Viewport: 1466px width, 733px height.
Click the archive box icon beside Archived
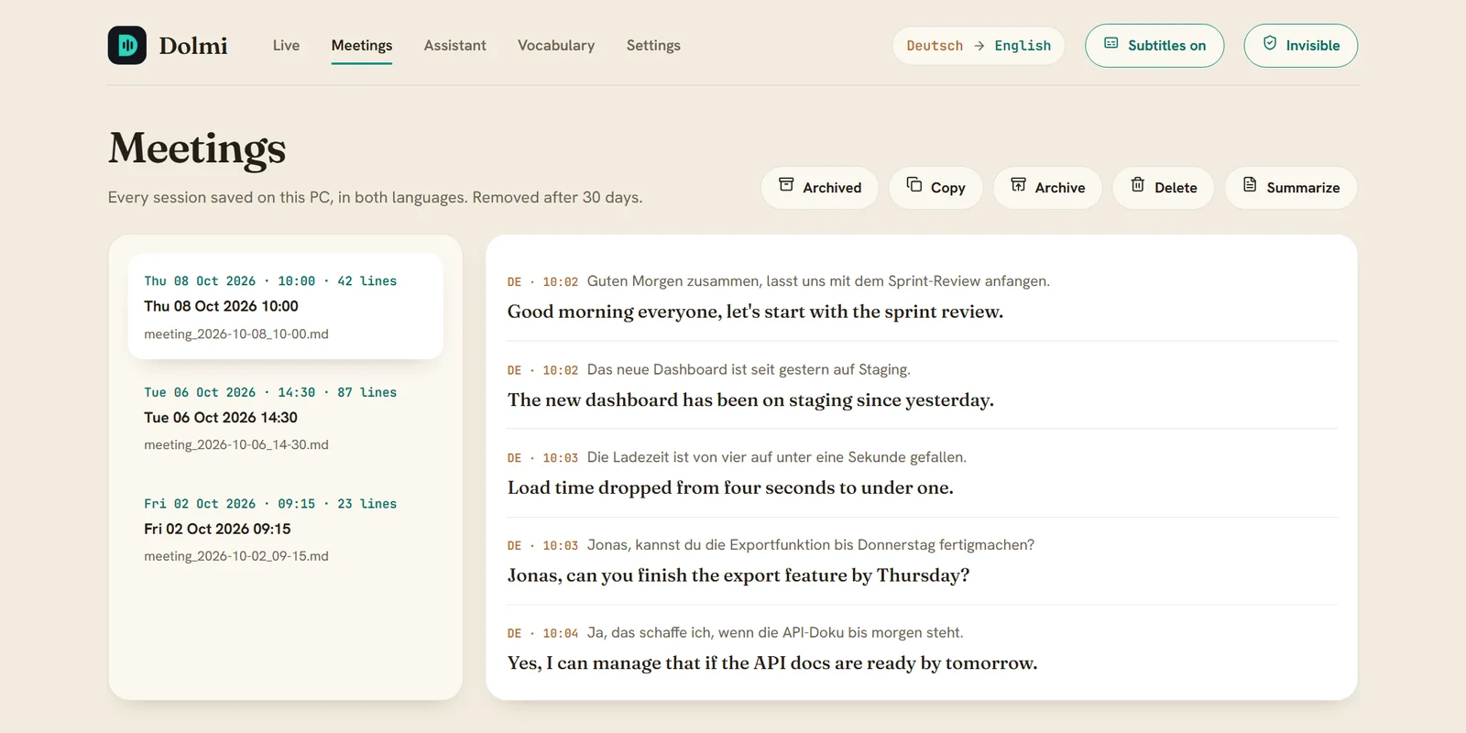786,184
